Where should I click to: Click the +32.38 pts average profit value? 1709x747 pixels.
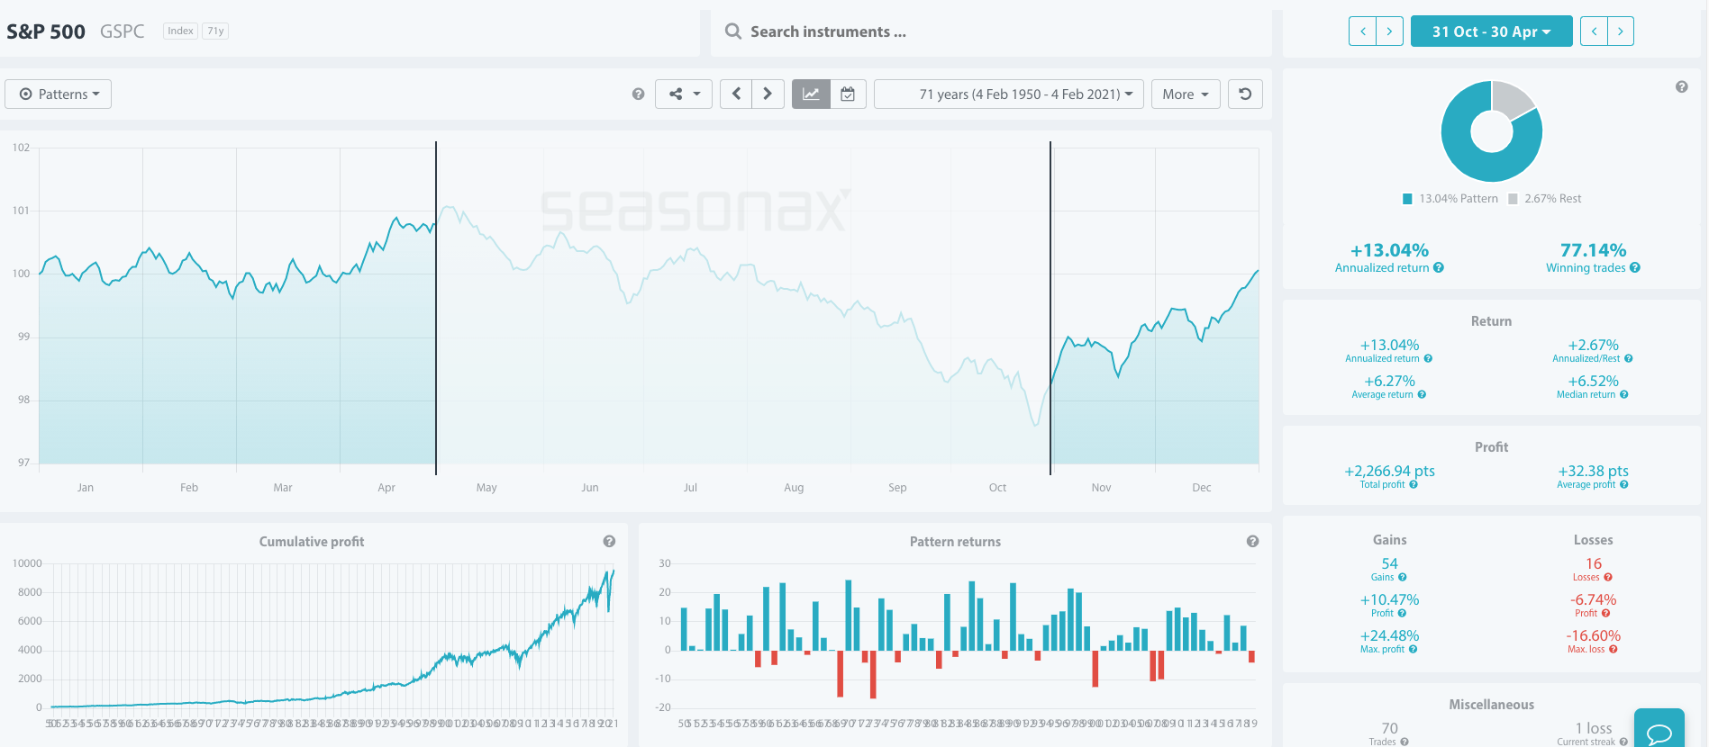[1593, 471]
